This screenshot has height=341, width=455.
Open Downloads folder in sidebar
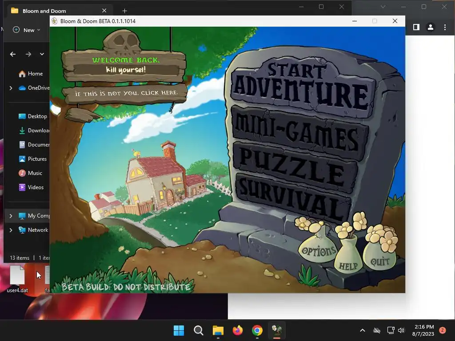pos(34,131)
